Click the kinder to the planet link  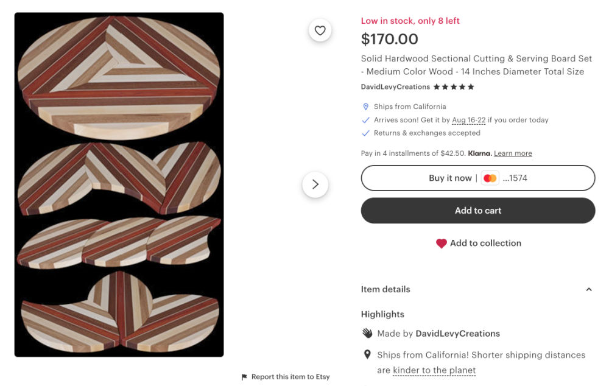pyautogui.click(x=434, y=370)
